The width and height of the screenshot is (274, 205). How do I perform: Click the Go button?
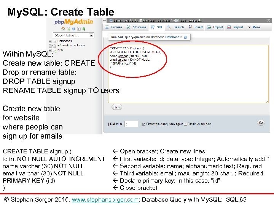tap(261, 123)
